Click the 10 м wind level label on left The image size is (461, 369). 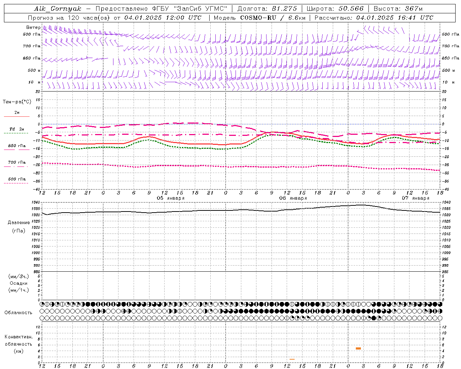click(x=35, y=82)
